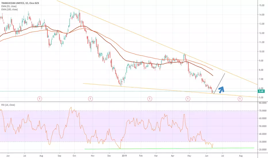Click the RSI (14, close) indicator label
The width and height of the screenshot is (268, 158).
8,105
